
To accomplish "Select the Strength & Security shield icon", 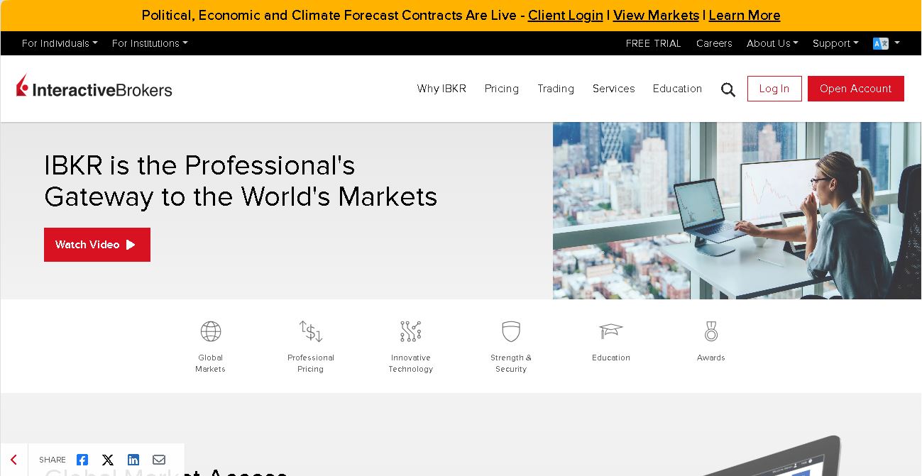I will pos(511,331).
